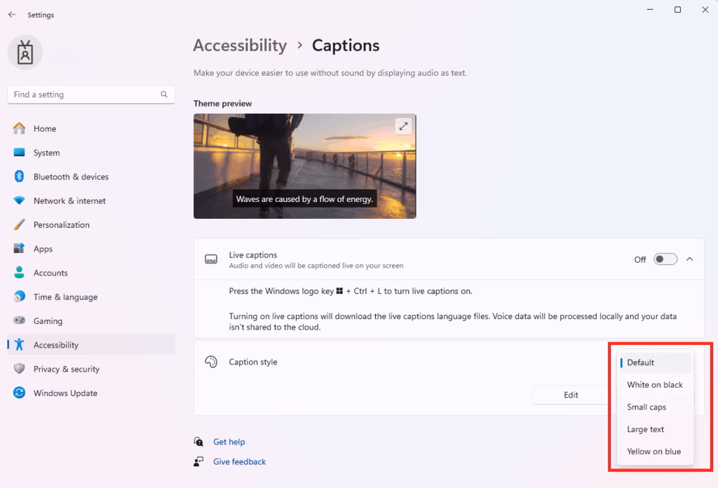Click the Get help headset icon

point(198,442)
